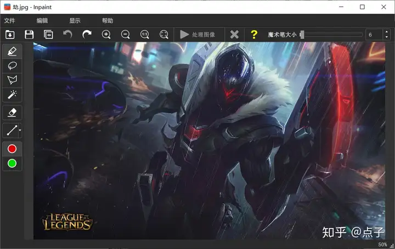Open the 编辑 menu
The image size is (395, 249).
click(x=42, y=21)
